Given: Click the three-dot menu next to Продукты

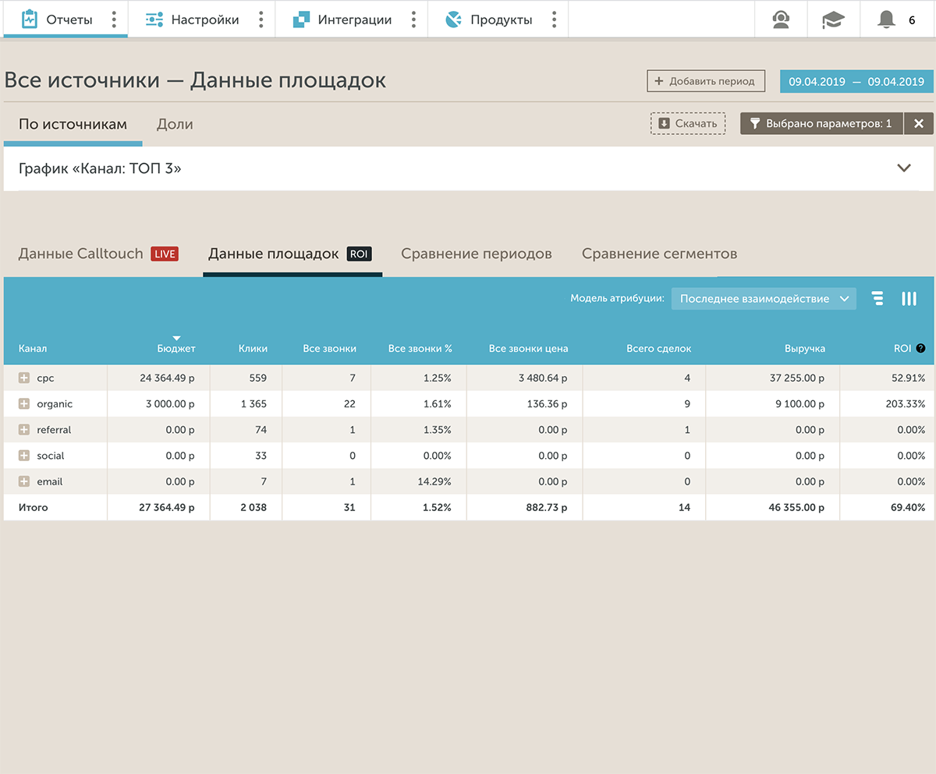Looking at the screenshot, I should (554, 20).
